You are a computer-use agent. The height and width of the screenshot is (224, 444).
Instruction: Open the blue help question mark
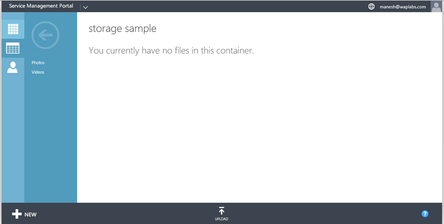tap(425, 214)
